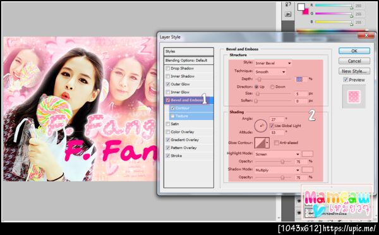Open the Color Overlay settings row
379x235 pixels.
[188, 132]
